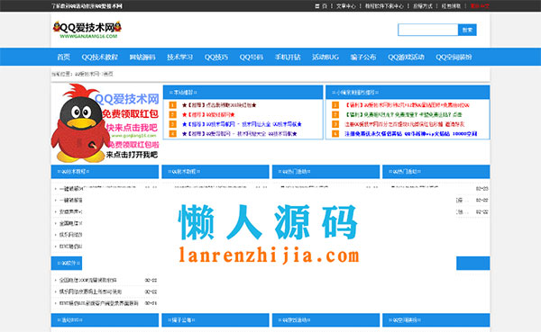Screen dimensions: 541x332
Task: Go to 首页 in the blue navigation bar
Action: click(x=63, y=58)
